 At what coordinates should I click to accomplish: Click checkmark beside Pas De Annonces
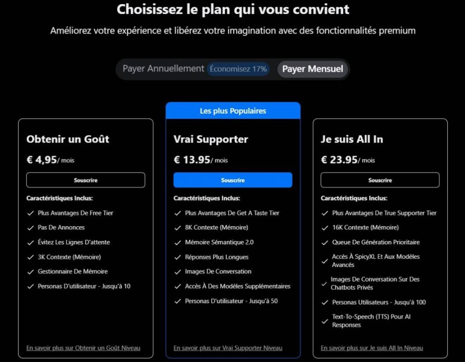[30, 228]
